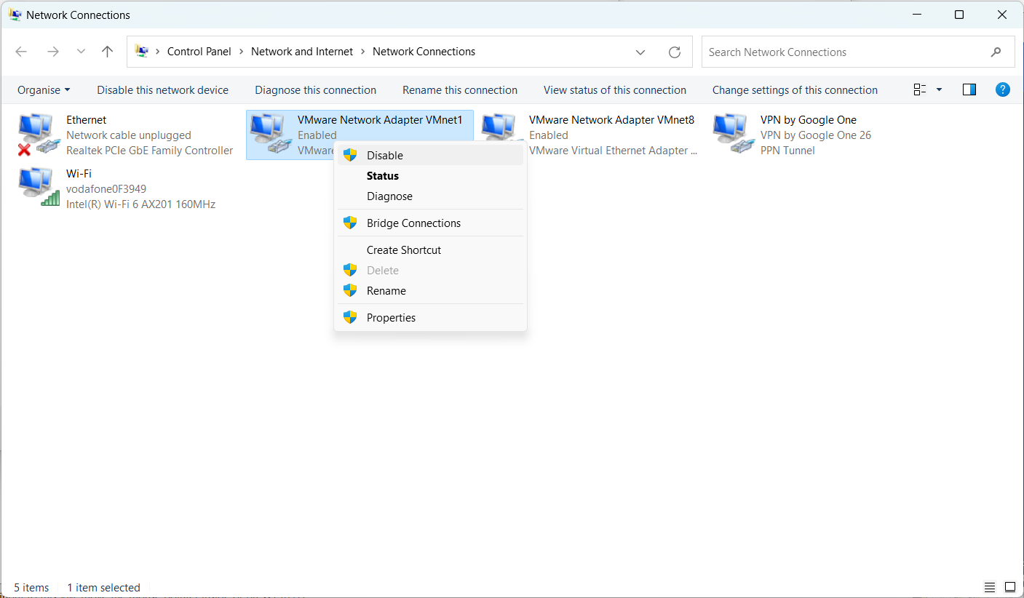Viewport: 1024px width, 598px height.
Task: Open the view options dropdown arrow
Action: click(x=939, y=89)
